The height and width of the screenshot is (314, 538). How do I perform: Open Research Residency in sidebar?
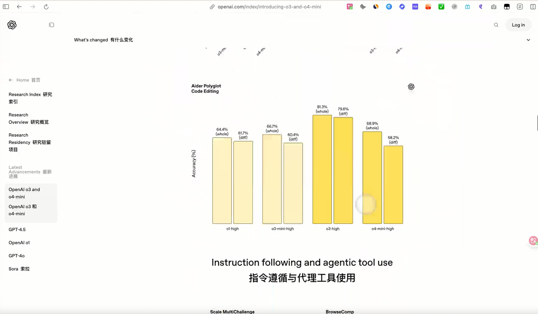pos(30,142)
